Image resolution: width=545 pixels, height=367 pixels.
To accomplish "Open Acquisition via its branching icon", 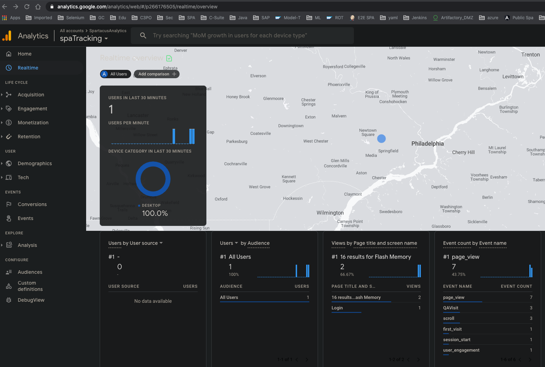I will pos(9,95).
